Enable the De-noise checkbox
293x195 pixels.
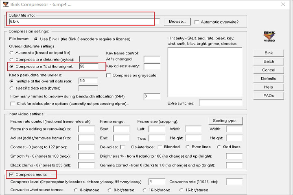click(x=122, y=147)
